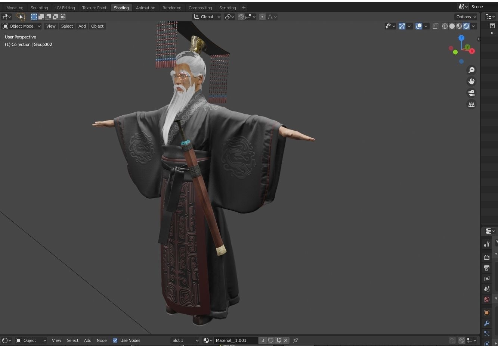
Task: Click the X axis on navigation gizmo
Action: point(472,51)
